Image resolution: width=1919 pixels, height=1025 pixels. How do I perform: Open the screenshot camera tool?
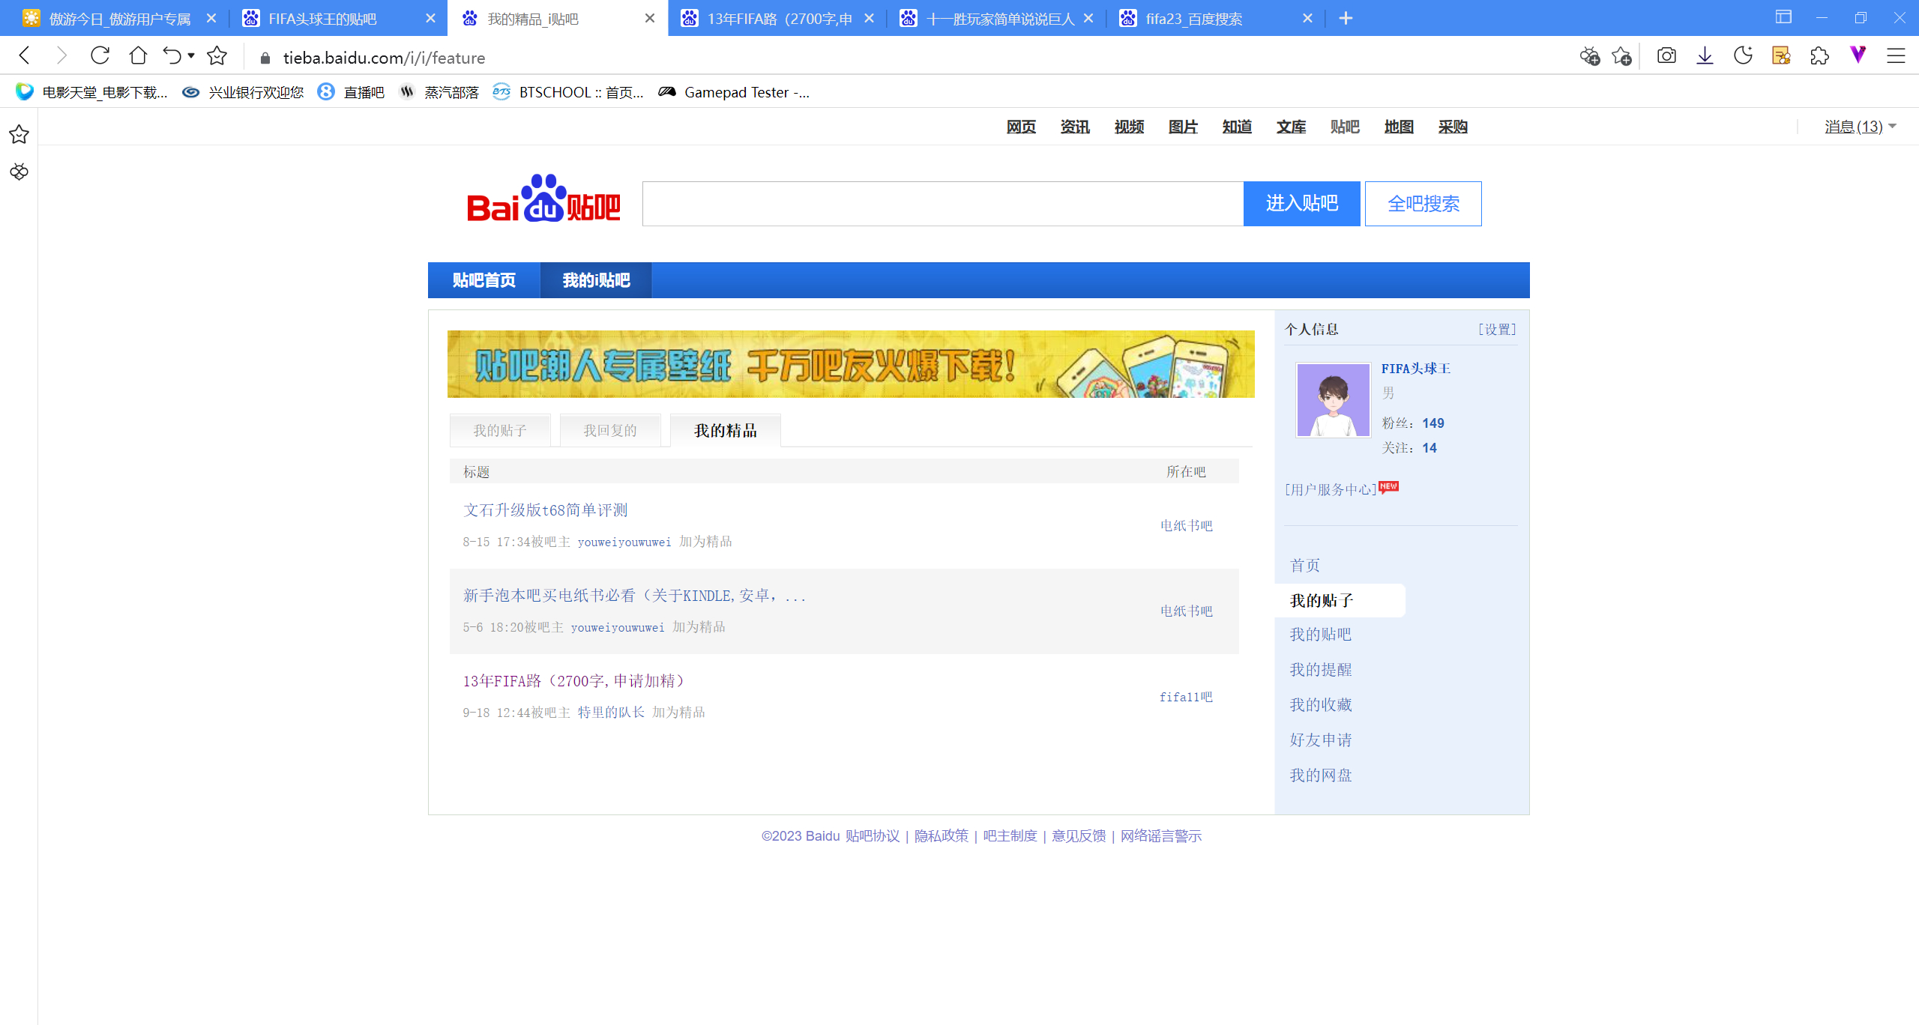point(1666,56)
